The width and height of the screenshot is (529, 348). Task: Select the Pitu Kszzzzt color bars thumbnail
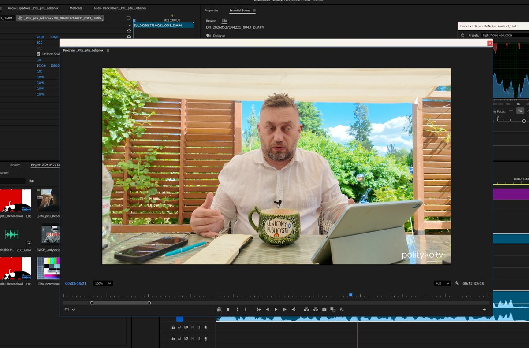click(48, 268)
